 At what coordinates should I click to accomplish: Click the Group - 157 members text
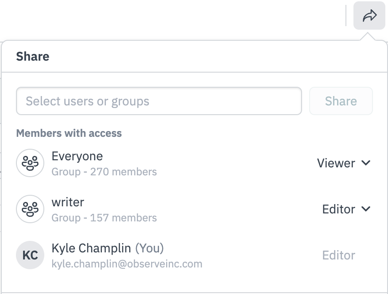pos(104,217)
